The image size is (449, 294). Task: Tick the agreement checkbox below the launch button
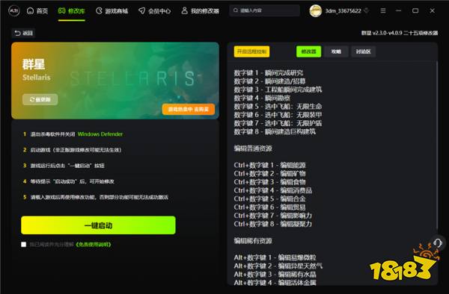pyautogui.click(x=24, y=244)
